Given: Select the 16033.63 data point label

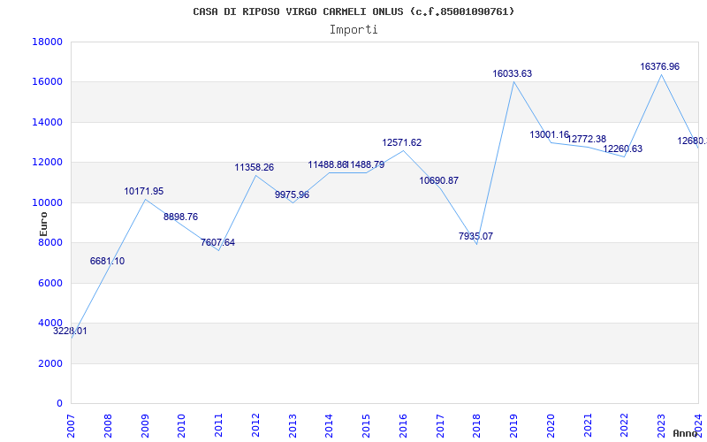Looking at the screenshot, I should pyautogui.click(x=513, y=73).
